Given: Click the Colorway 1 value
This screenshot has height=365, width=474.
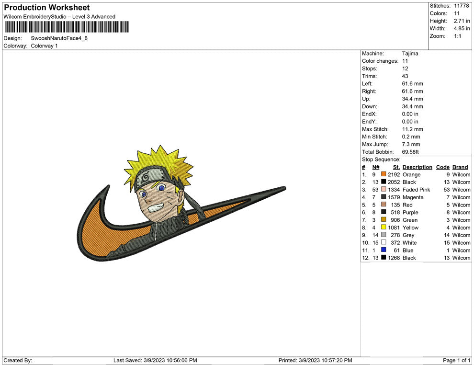Looking at the screenshot, I should [x=44, y=46].
